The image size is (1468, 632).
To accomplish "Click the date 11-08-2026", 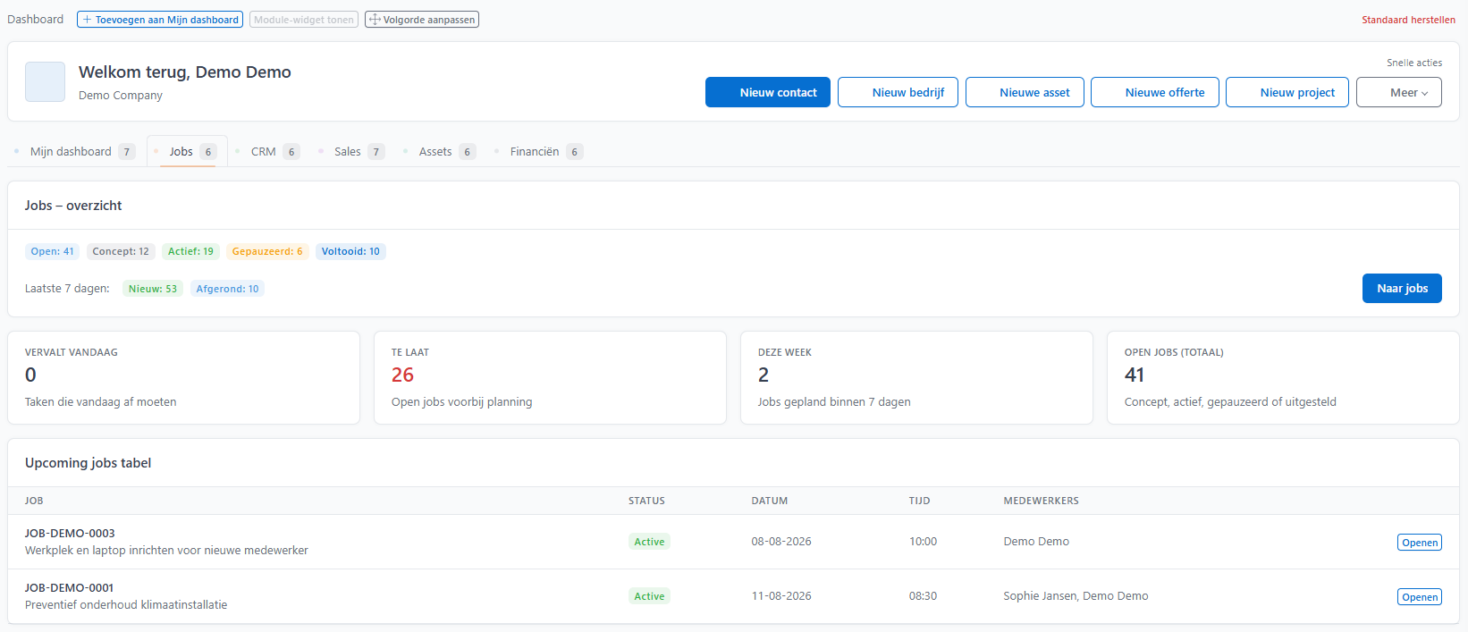I will pos(781,596).
